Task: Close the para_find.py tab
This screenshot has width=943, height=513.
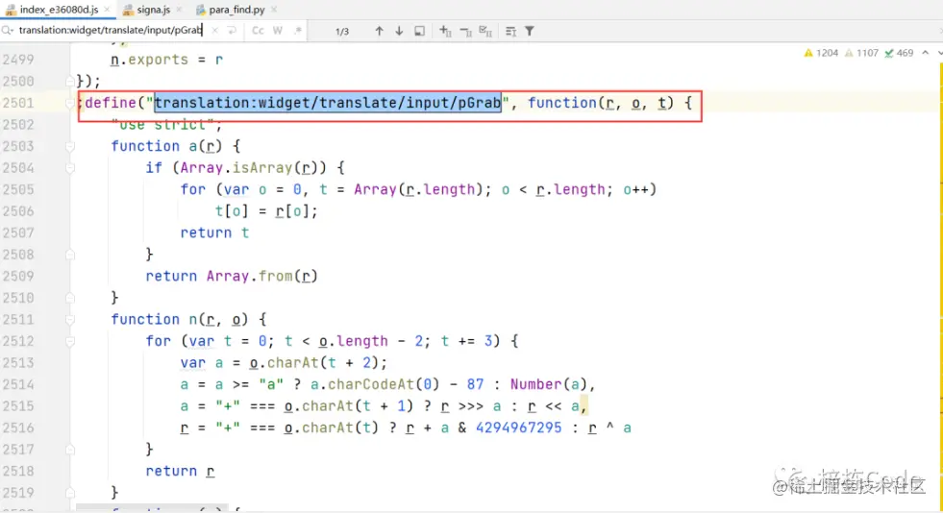Action: click(x=274, y=10)
